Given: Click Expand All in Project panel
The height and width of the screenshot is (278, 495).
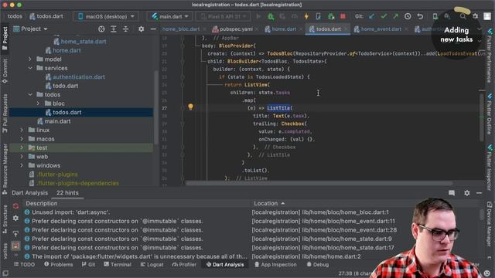Looking at the screenshot, I should [114, 29].
